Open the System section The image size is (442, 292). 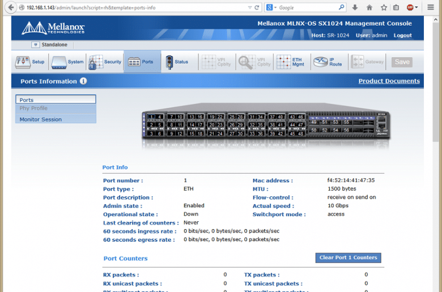67,62
